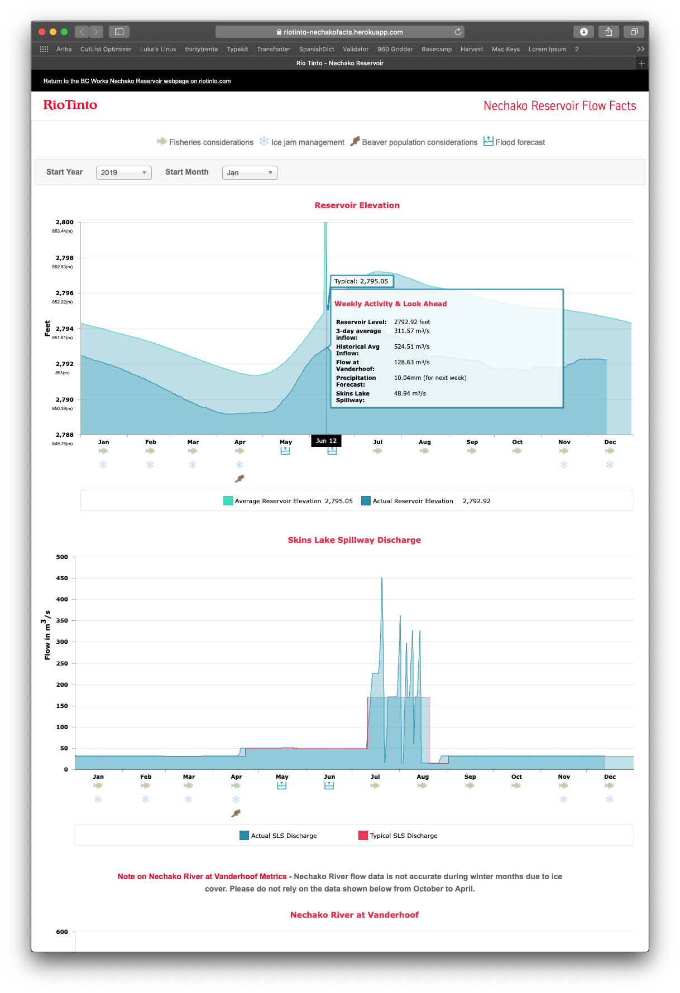Open the Safari downloads icon
The image size is (680, 993).
point(583,32)
